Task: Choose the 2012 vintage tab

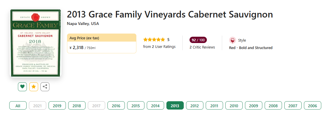Action: [x=195, y=106]
